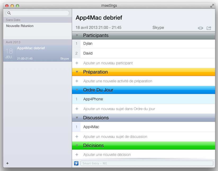
Task: Add a new meeting with sidebar plus button
Action: point(7,163)
